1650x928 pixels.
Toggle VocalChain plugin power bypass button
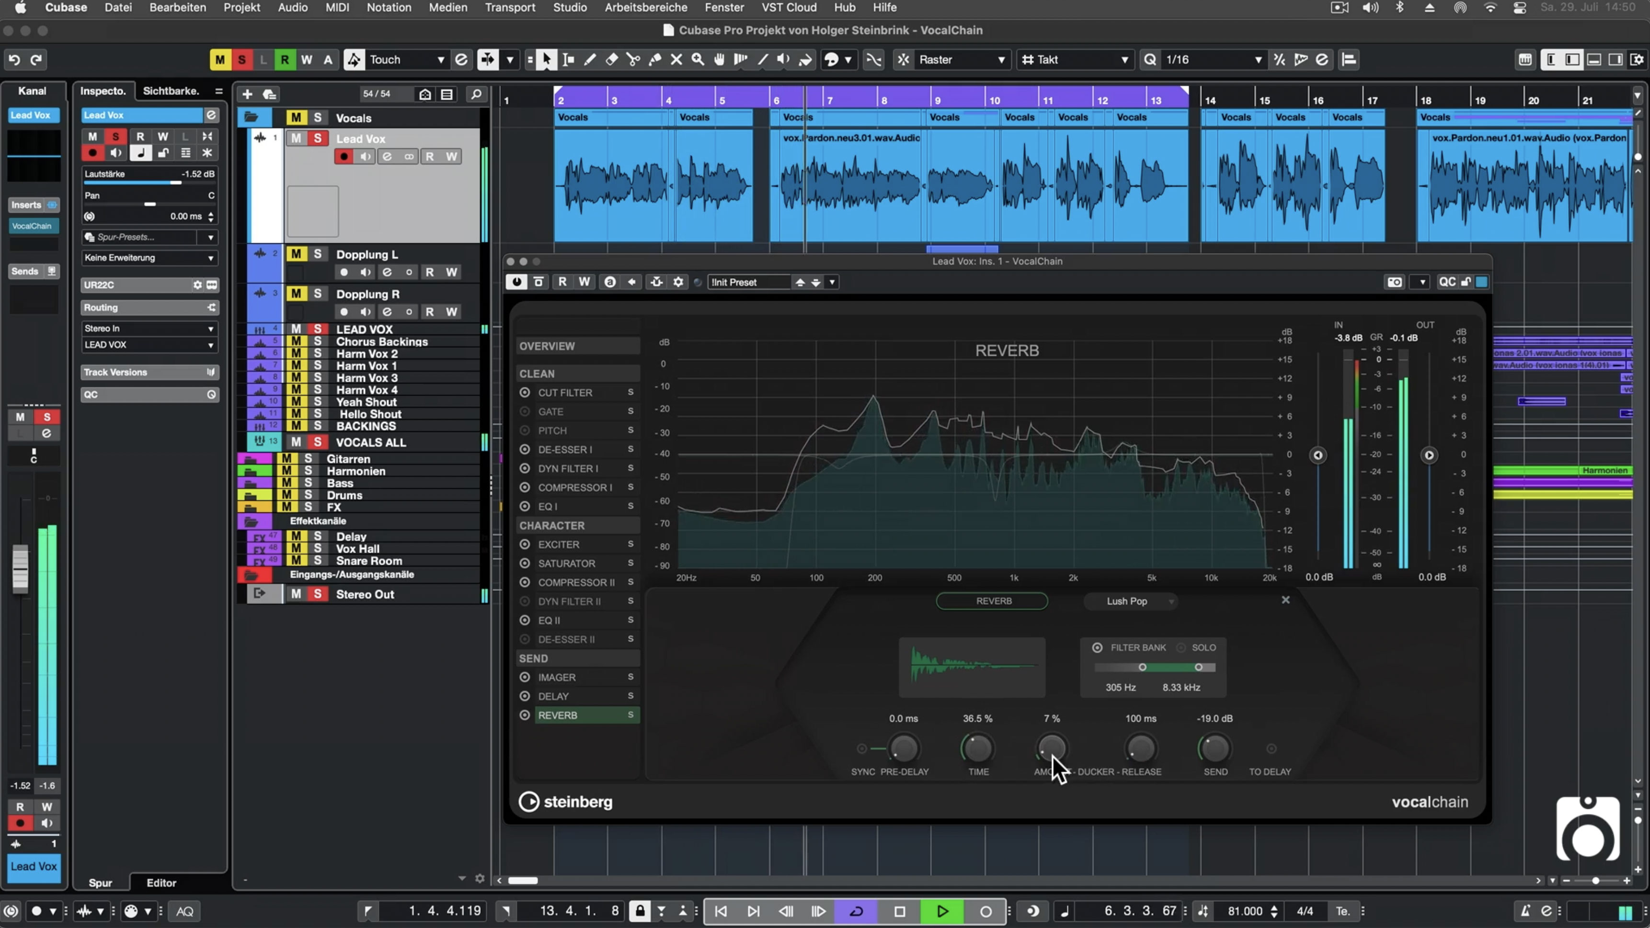click(516, 282)
